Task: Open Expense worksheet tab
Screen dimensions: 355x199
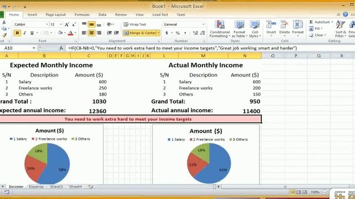Action: [36, 187]
